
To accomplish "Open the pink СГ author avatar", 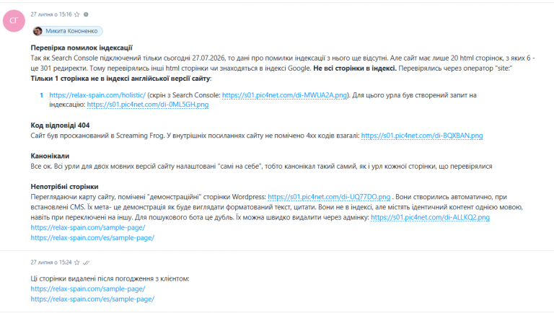I will [x=14, y=21].
